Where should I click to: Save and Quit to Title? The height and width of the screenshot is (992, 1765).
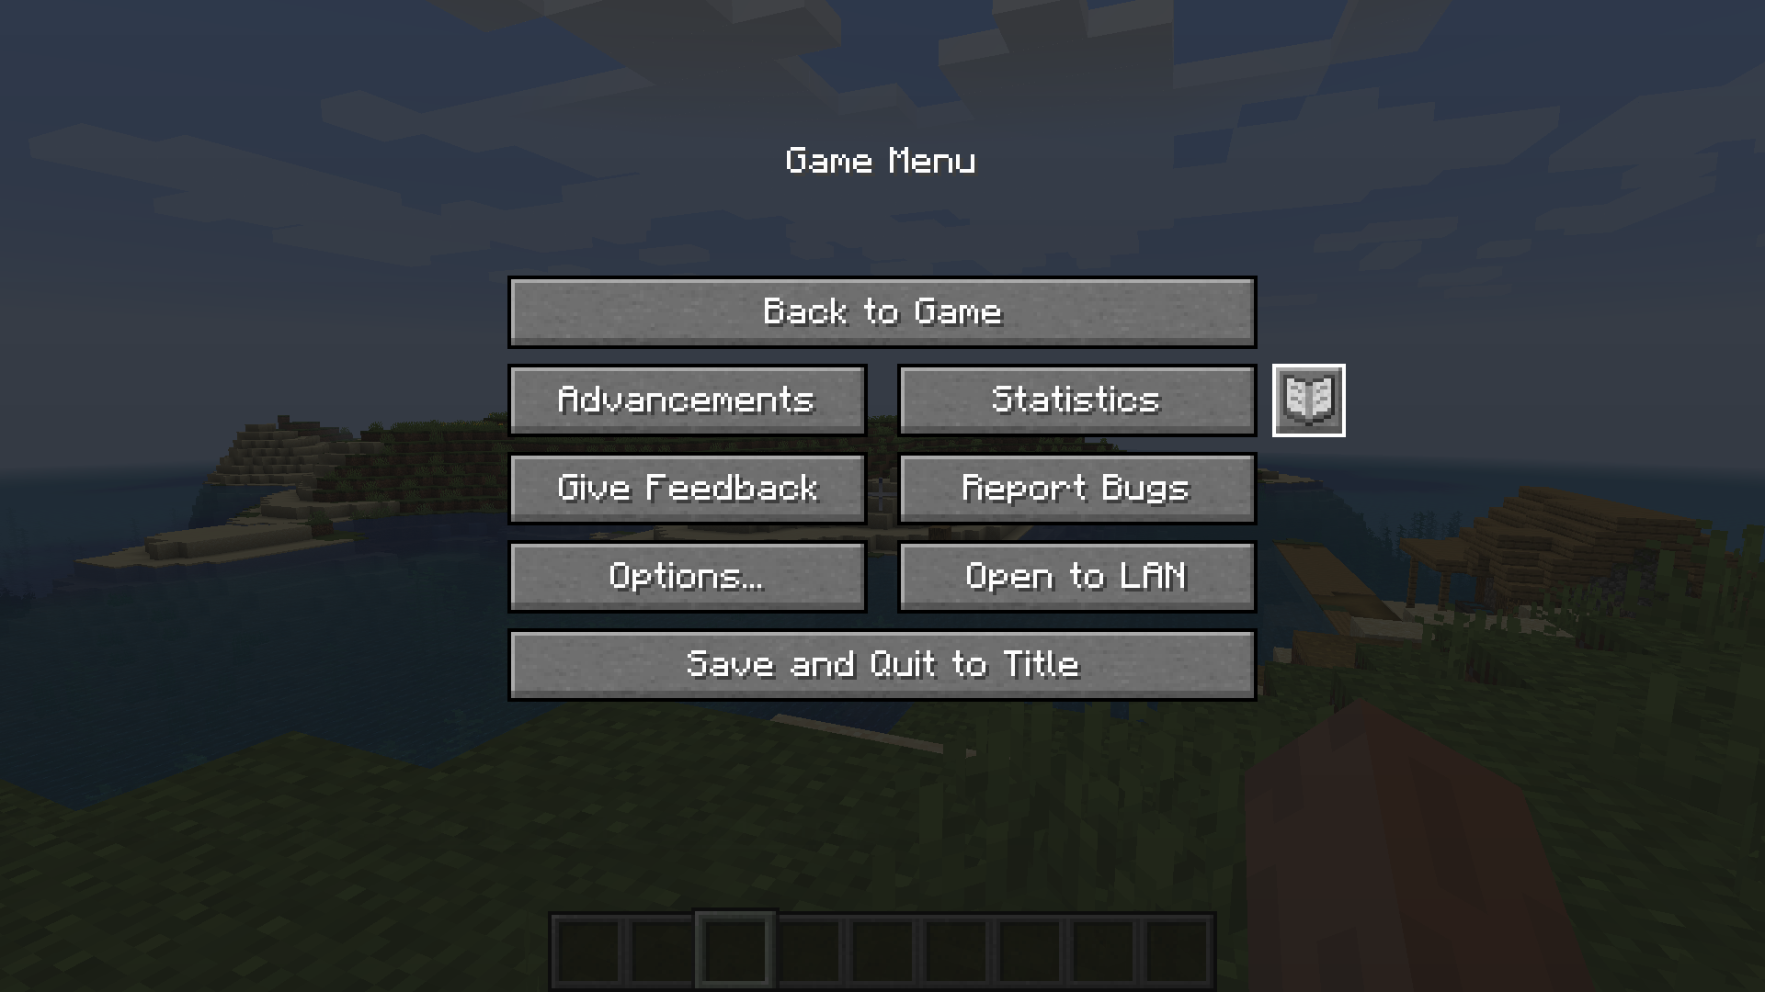click(882, 664)
